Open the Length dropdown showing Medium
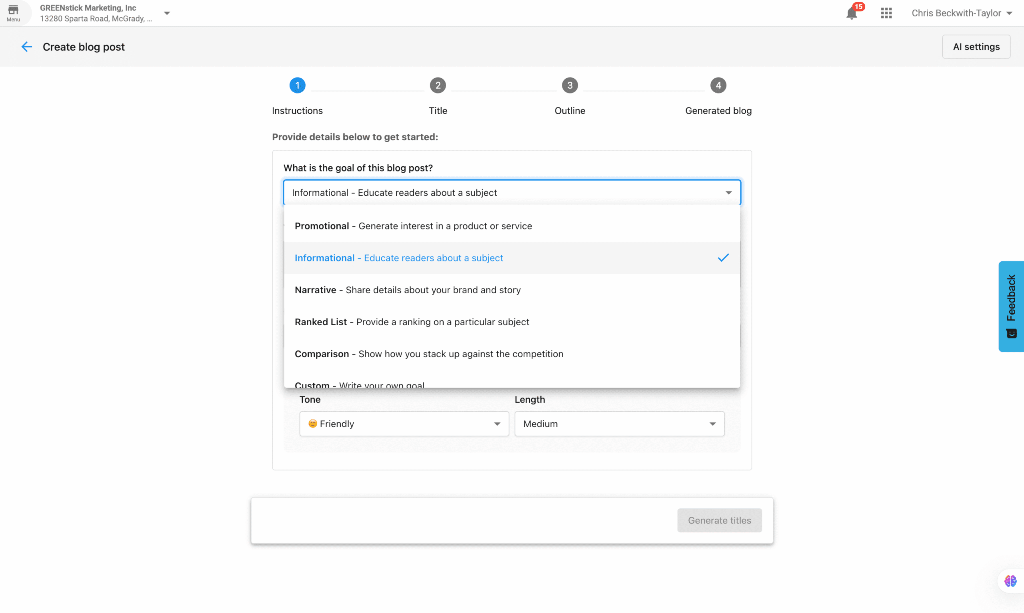The image size is (1024, 613). click(619, 424)
